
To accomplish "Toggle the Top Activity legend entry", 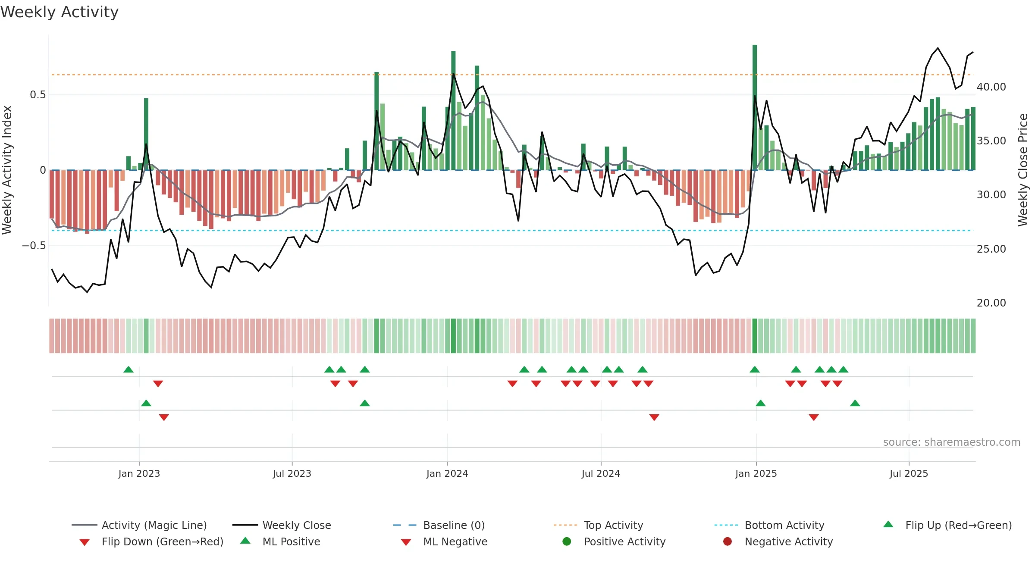I will (598, 525).
